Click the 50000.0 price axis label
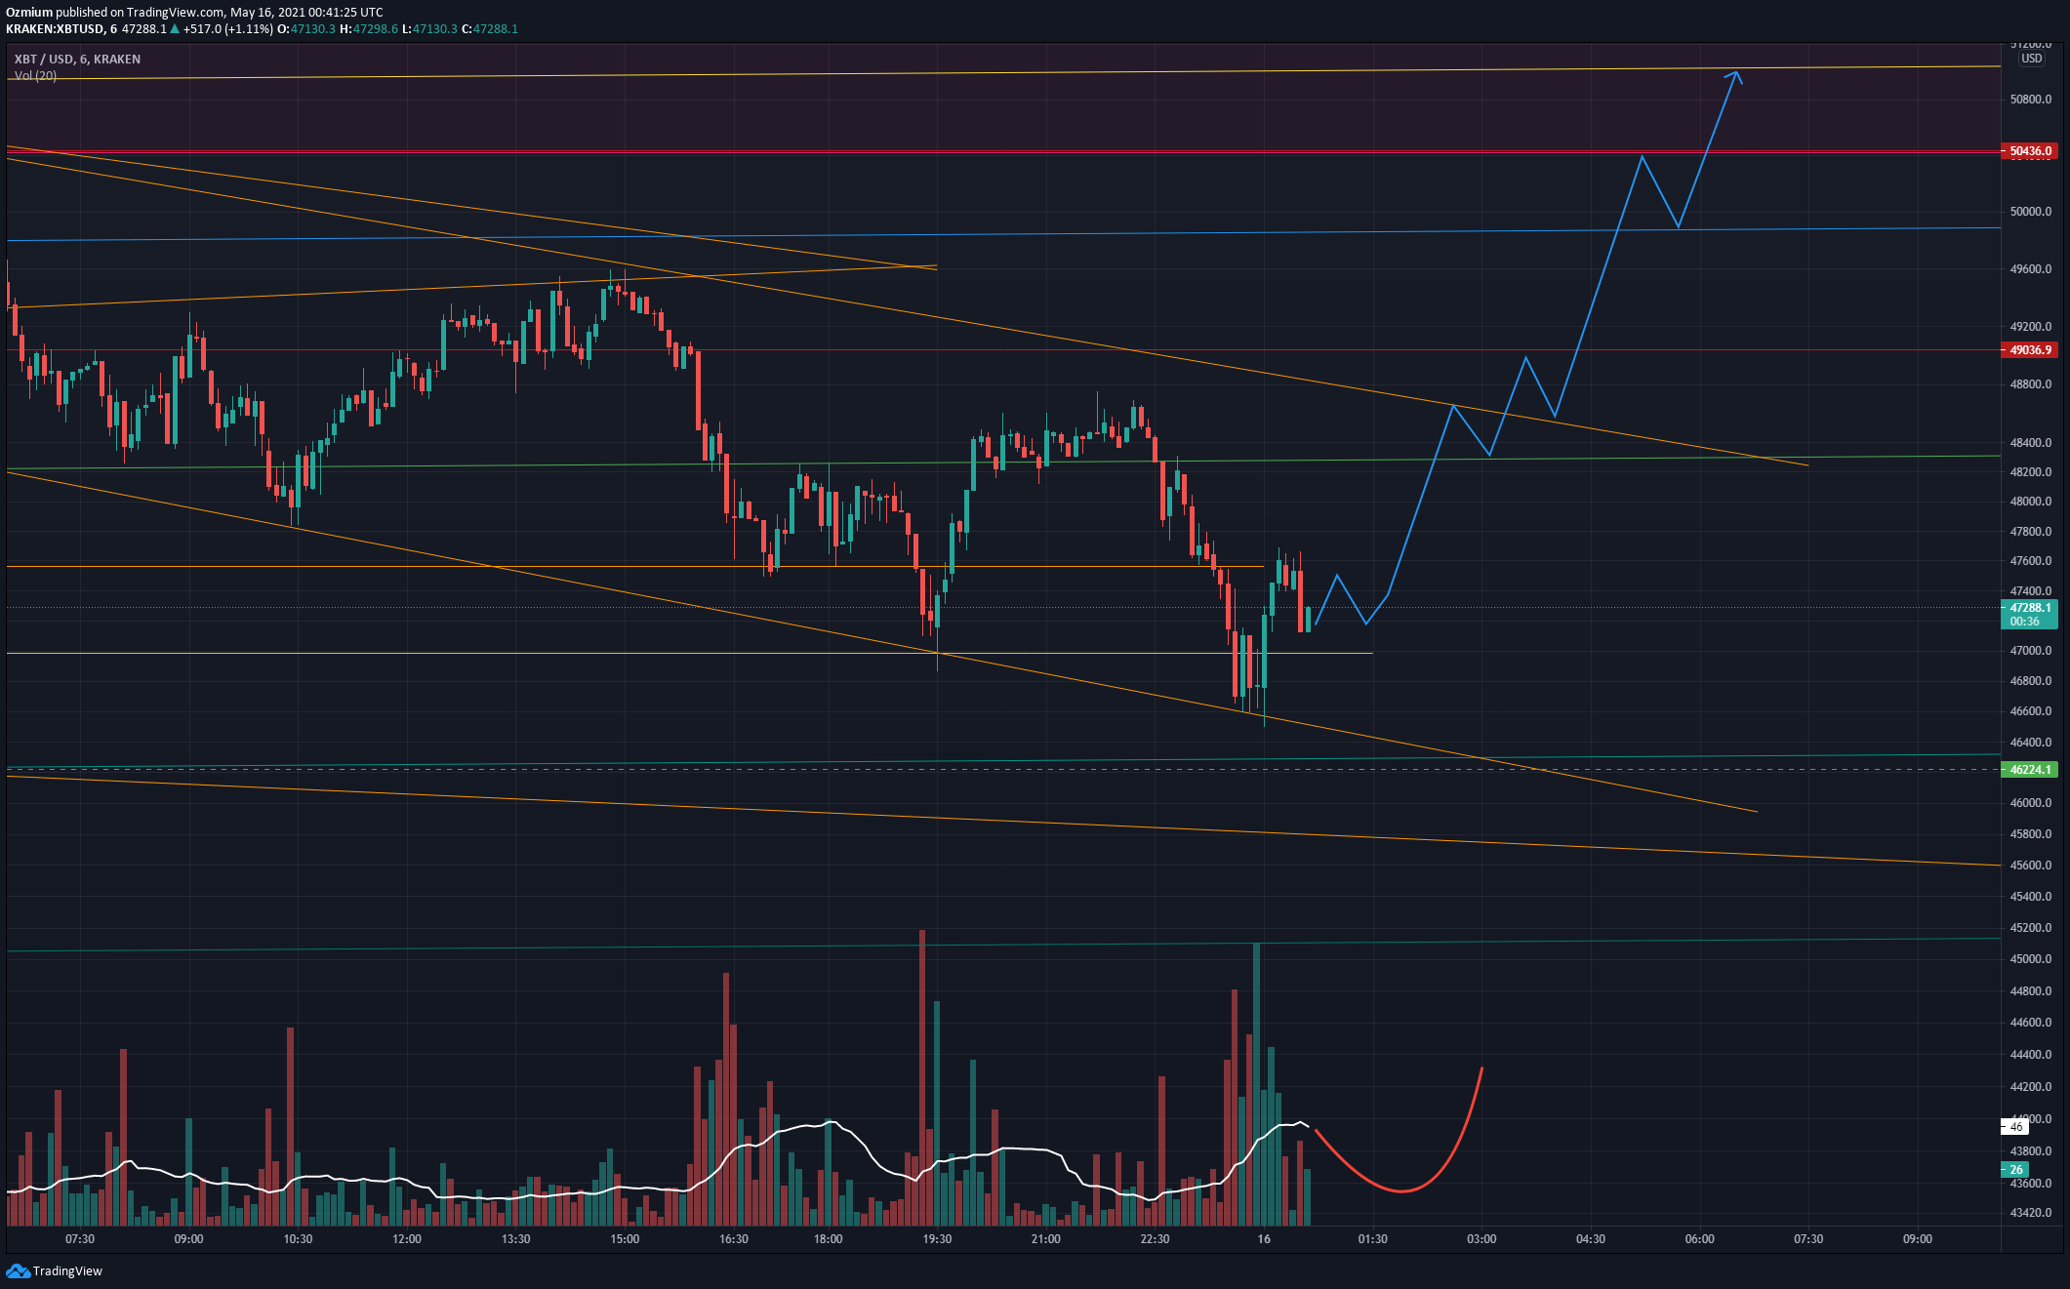Image resolution: width=2070 pixels, height=1289 pixels. (2030, 212)
